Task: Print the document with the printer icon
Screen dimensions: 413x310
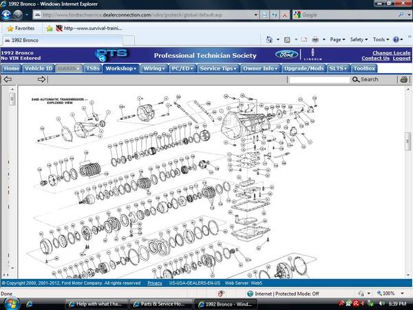Action: point(404,79)
